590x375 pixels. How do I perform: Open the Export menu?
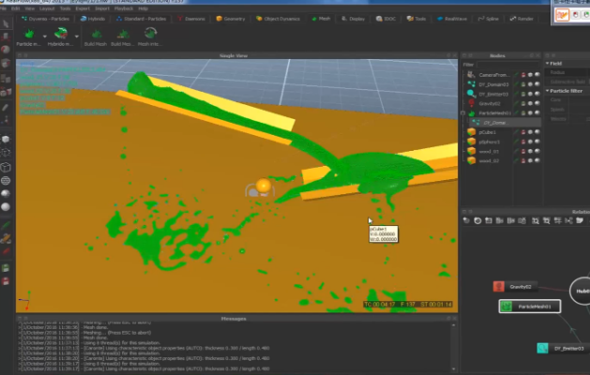(x=83, y=8)
